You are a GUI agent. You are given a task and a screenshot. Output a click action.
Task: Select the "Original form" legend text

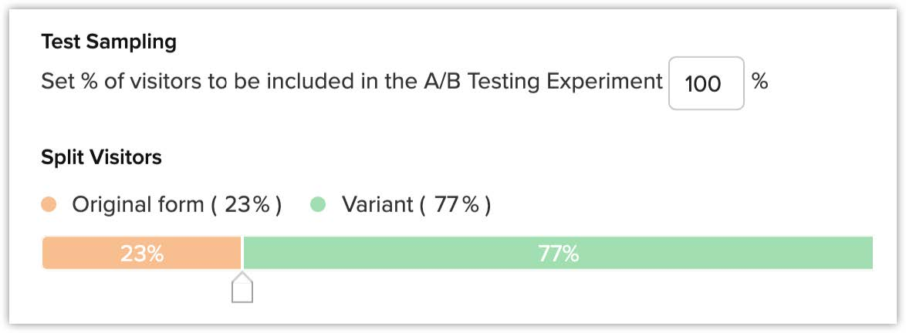tap(137, 205)
